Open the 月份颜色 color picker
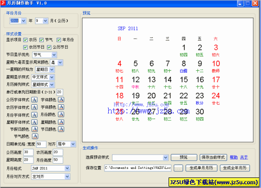Viewport: 261px width, 188px height. [x=61, y=114]
